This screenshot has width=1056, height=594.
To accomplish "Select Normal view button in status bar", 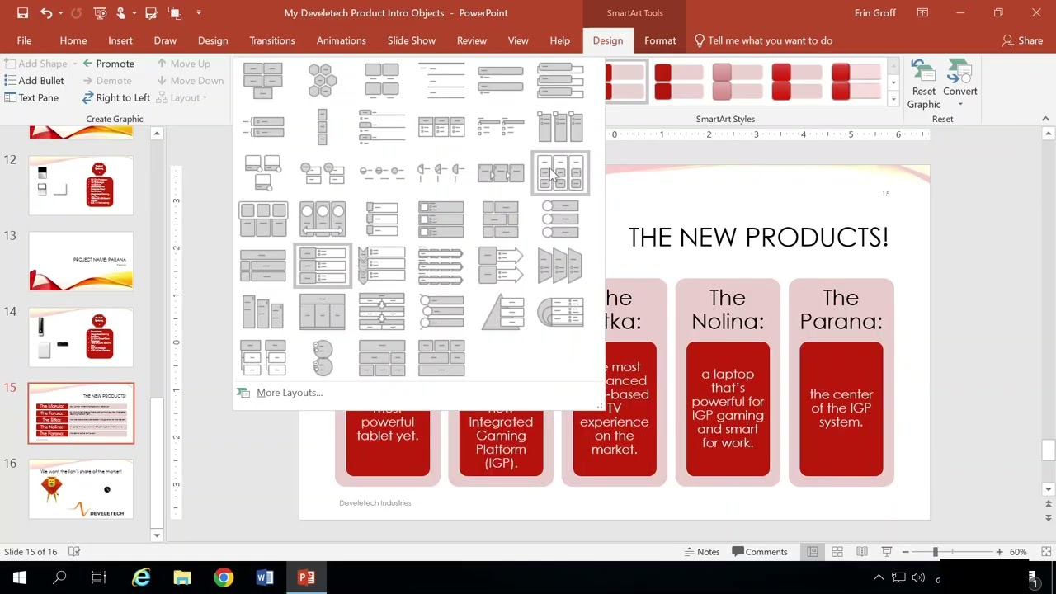I will pos(813,552).
